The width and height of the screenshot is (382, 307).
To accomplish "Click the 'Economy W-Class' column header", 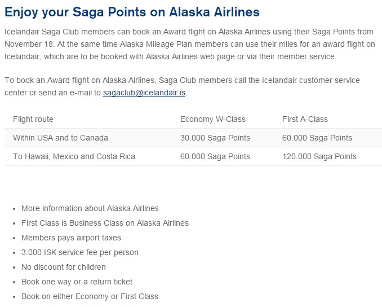I will coord(213,119).
